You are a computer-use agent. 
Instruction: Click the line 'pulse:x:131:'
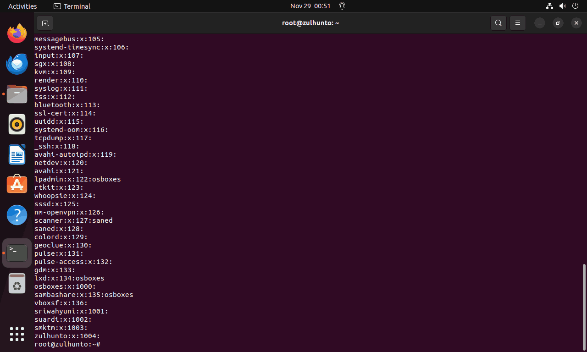click(59, 253)
